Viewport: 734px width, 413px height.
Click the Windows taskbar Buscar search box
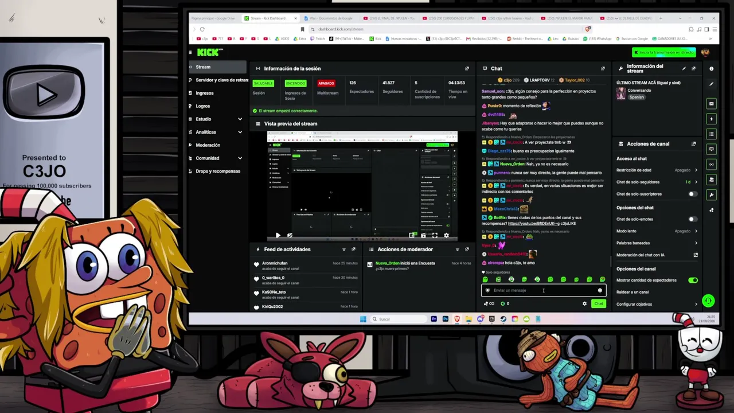(x=398, y=319)
